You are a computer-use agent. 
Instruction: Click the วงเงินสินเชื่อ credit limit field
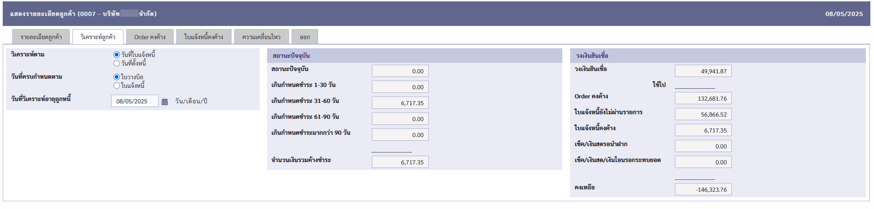[703, 71]
